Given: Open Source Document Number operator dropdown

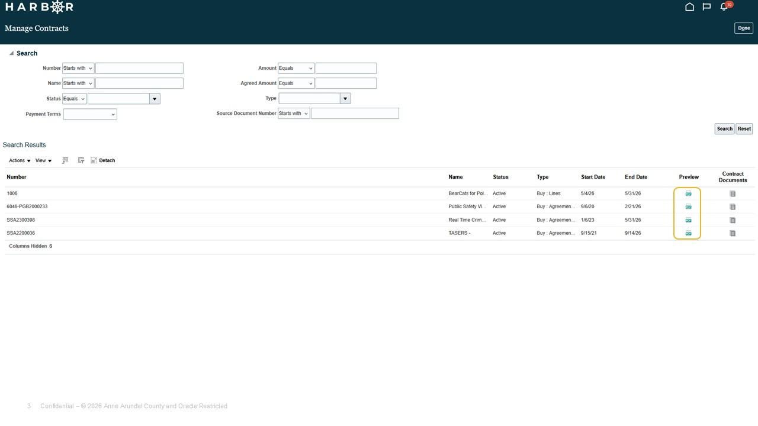Looking at the screenshot, I should coord(294,113).
